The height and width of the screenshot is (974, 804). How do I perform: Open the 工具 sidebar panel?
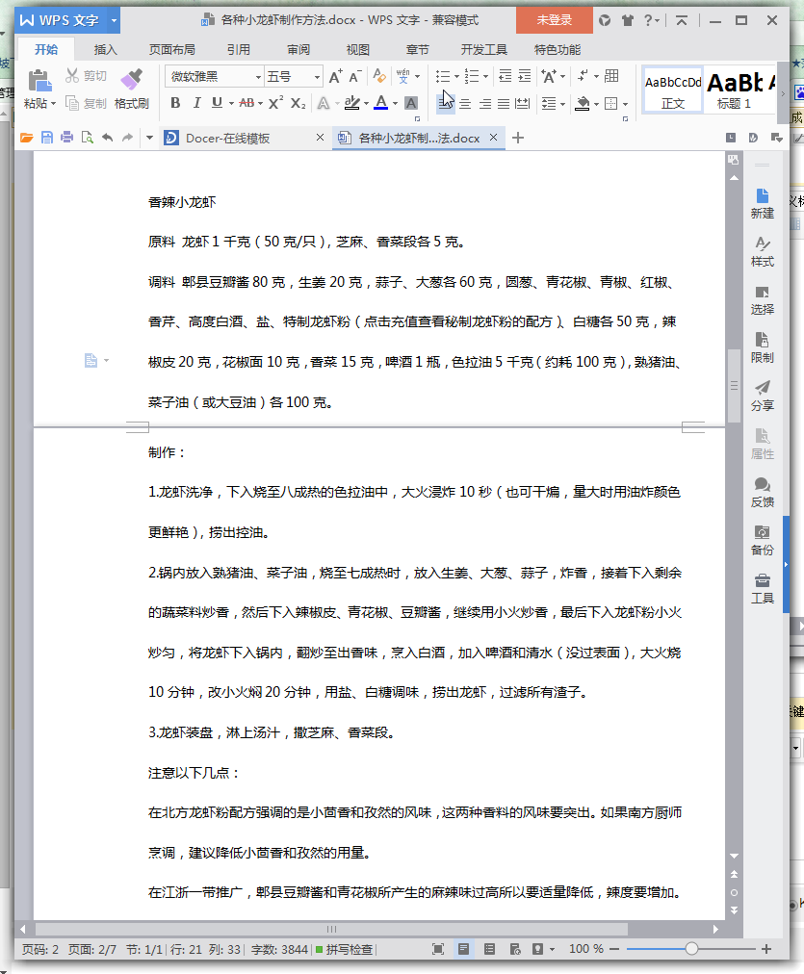[762, 589]
